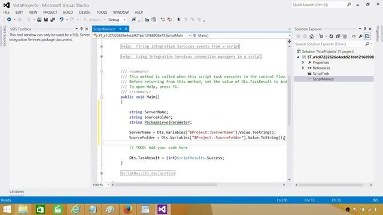Screen dimensions: 383x215
Task: Click the Find in Files toolbar icon
Action: [x=133, y=20]
